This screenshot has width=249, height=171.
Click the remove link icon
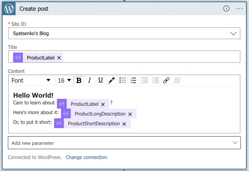coord(177,80)
